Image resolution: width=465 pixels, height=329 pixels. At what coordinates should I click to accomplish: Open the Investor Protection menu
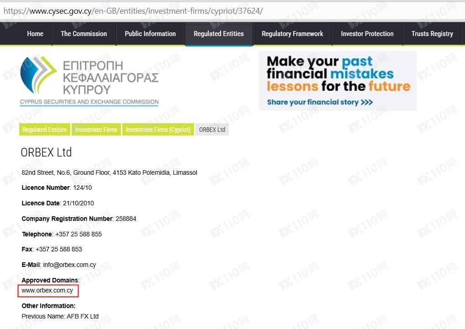pyautogui.click(x=367, y=34)
